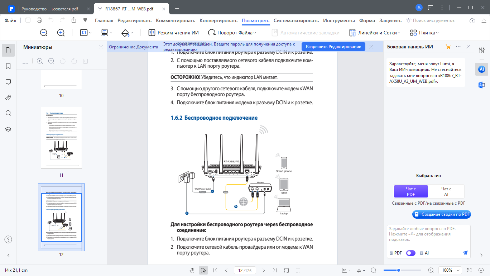Open the AI translate icon on right edge
490x276 pixels.
[x=482, y=85]
